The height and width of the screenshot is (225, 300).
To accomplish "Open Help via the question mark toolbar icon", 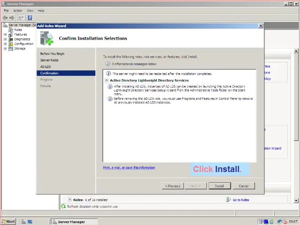I will [x=30, y=18].
